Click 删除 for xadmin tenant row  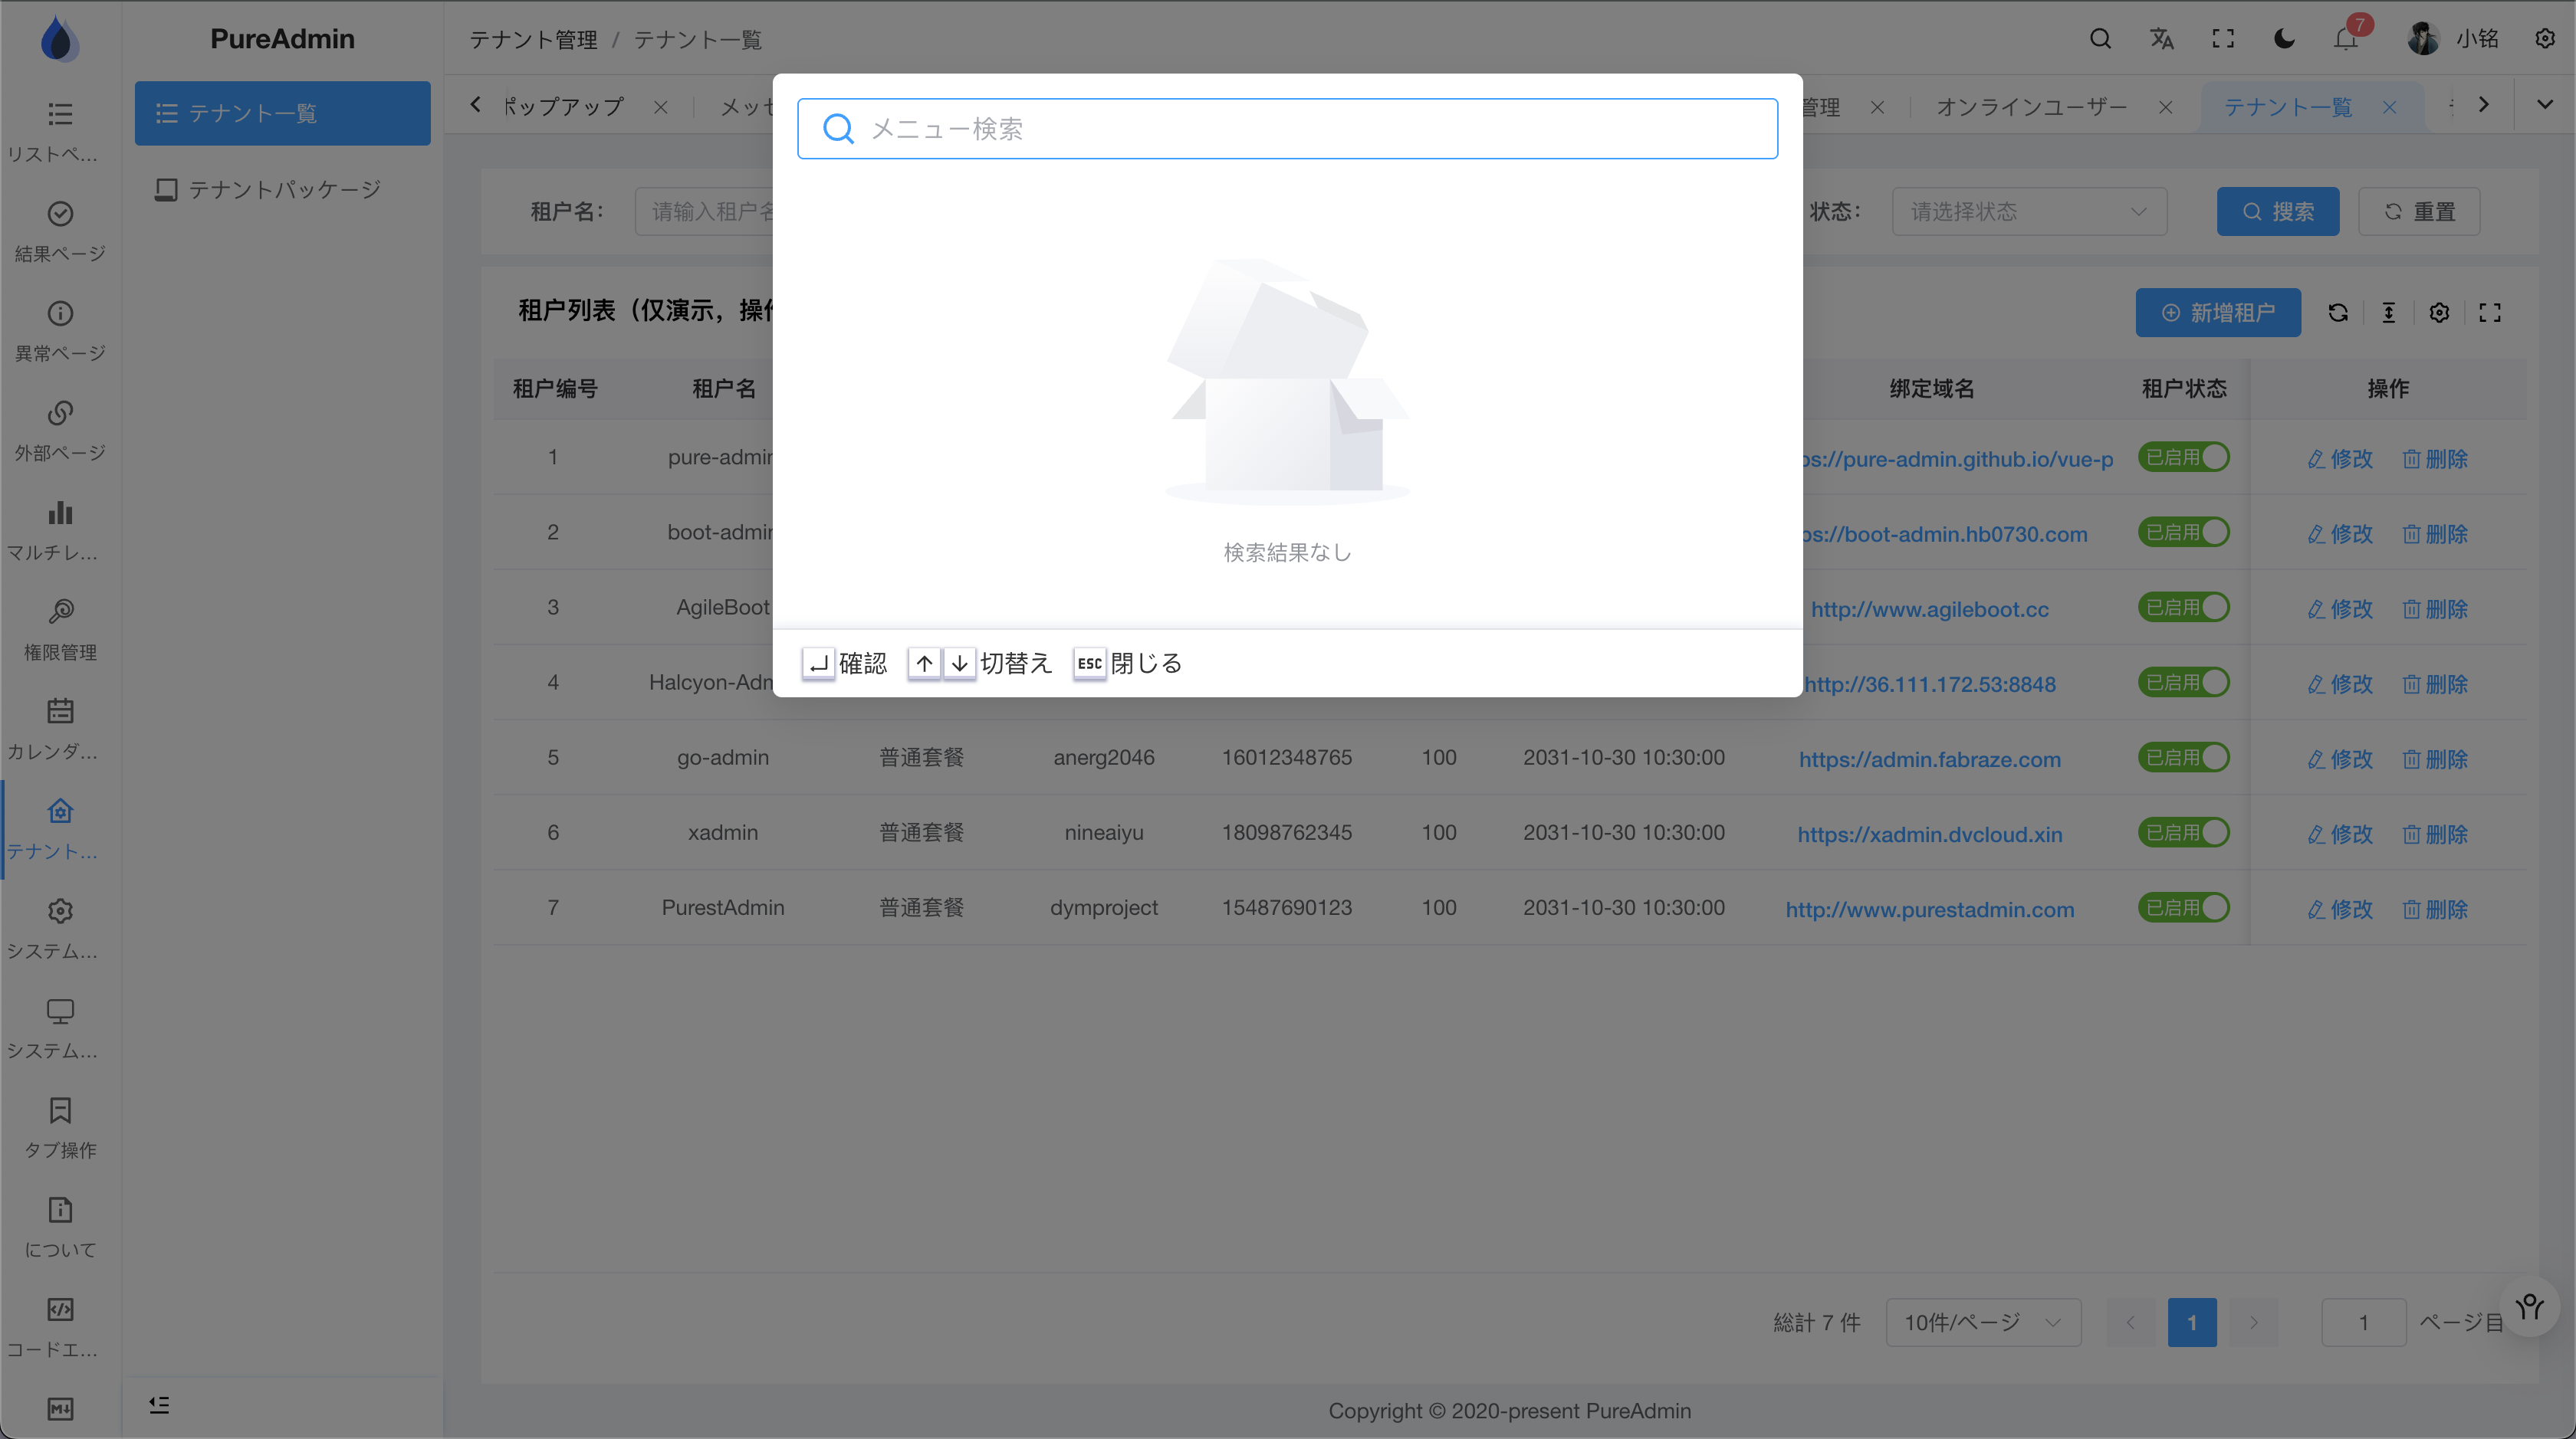[x=2435, y=834]
